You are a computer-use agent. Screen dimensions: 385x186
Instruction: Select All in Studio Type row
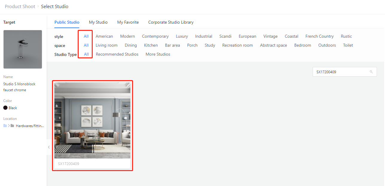pyautogui.click(x=86, y=54)
